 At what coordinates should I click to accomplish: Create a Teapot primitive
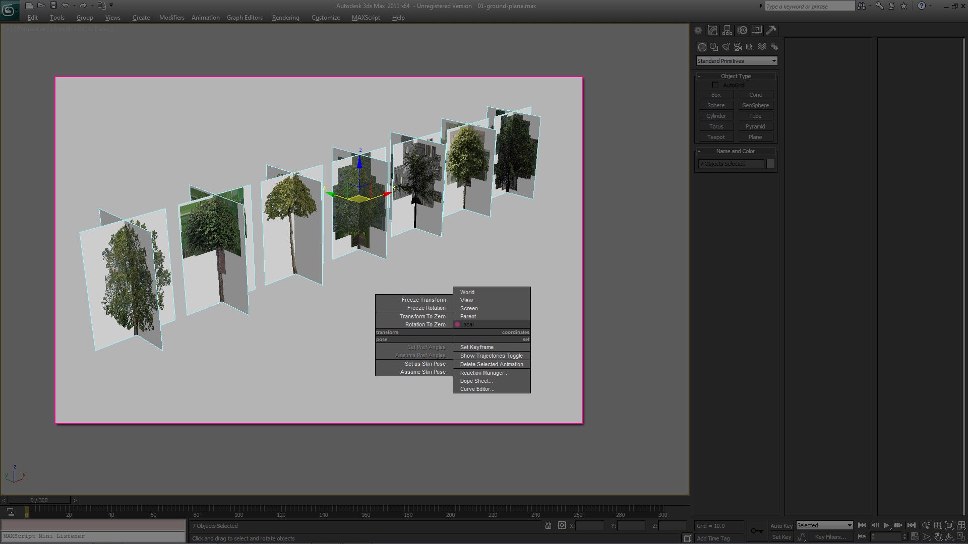[x=716, y=137]
